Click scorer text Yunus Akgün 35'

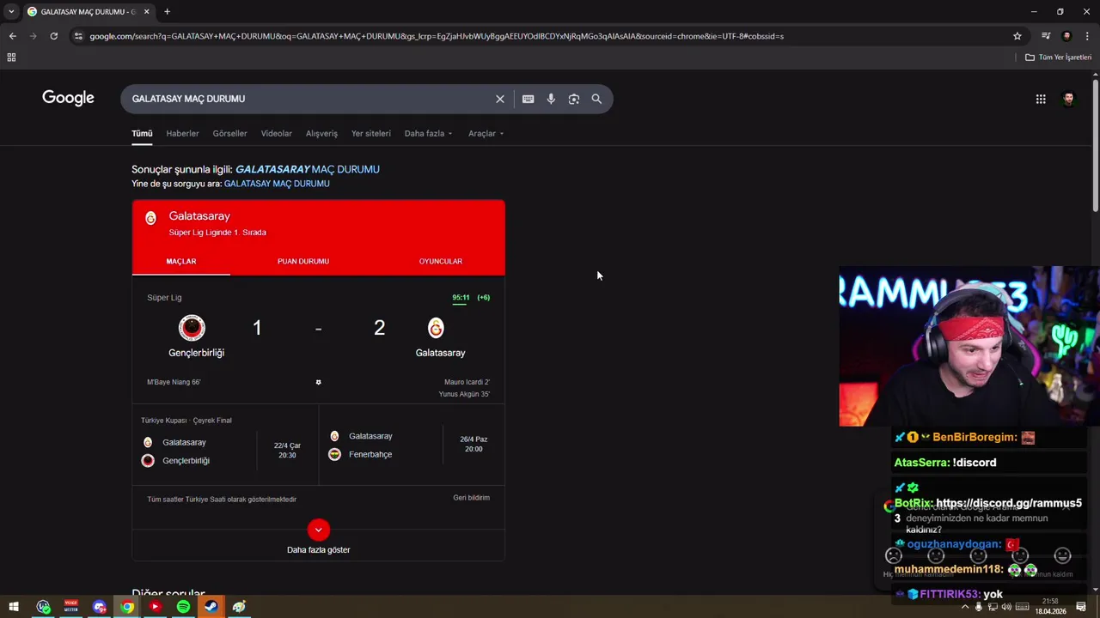464,394
